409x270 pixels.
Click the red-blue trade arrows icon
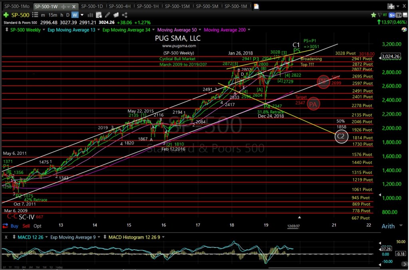[5, 226]
